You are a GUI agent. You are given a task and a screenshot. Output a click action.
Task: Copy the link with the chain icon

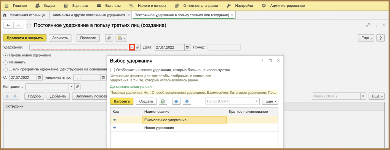tap(368, 25)
